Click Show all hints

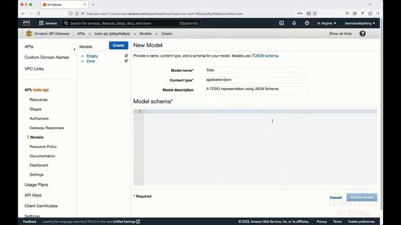tap(340, 34)
